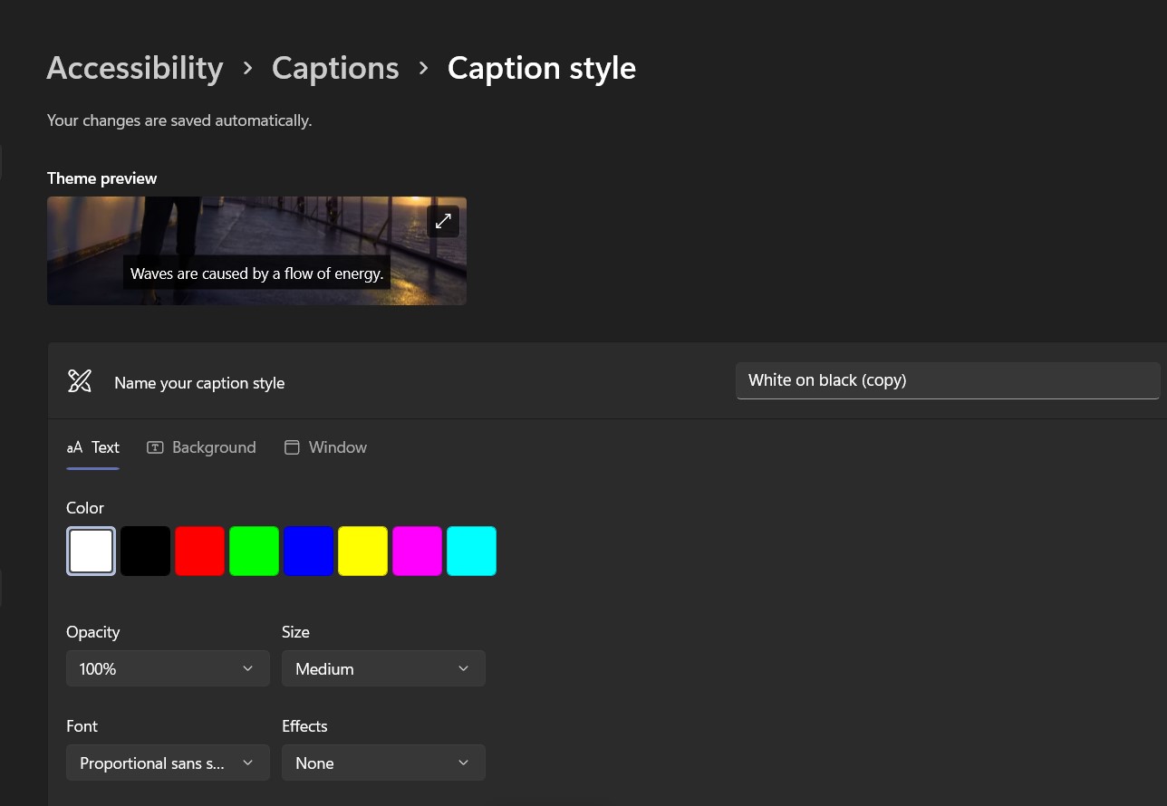Screen dimensions: 1167x806
Task: Open the Opacity dropdown chevron
Action: [247, 668]
